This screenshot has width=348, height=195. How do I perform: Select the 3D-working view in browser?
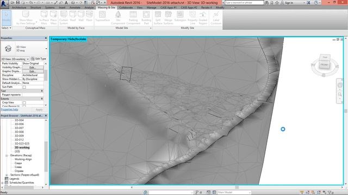click(22, 147)
